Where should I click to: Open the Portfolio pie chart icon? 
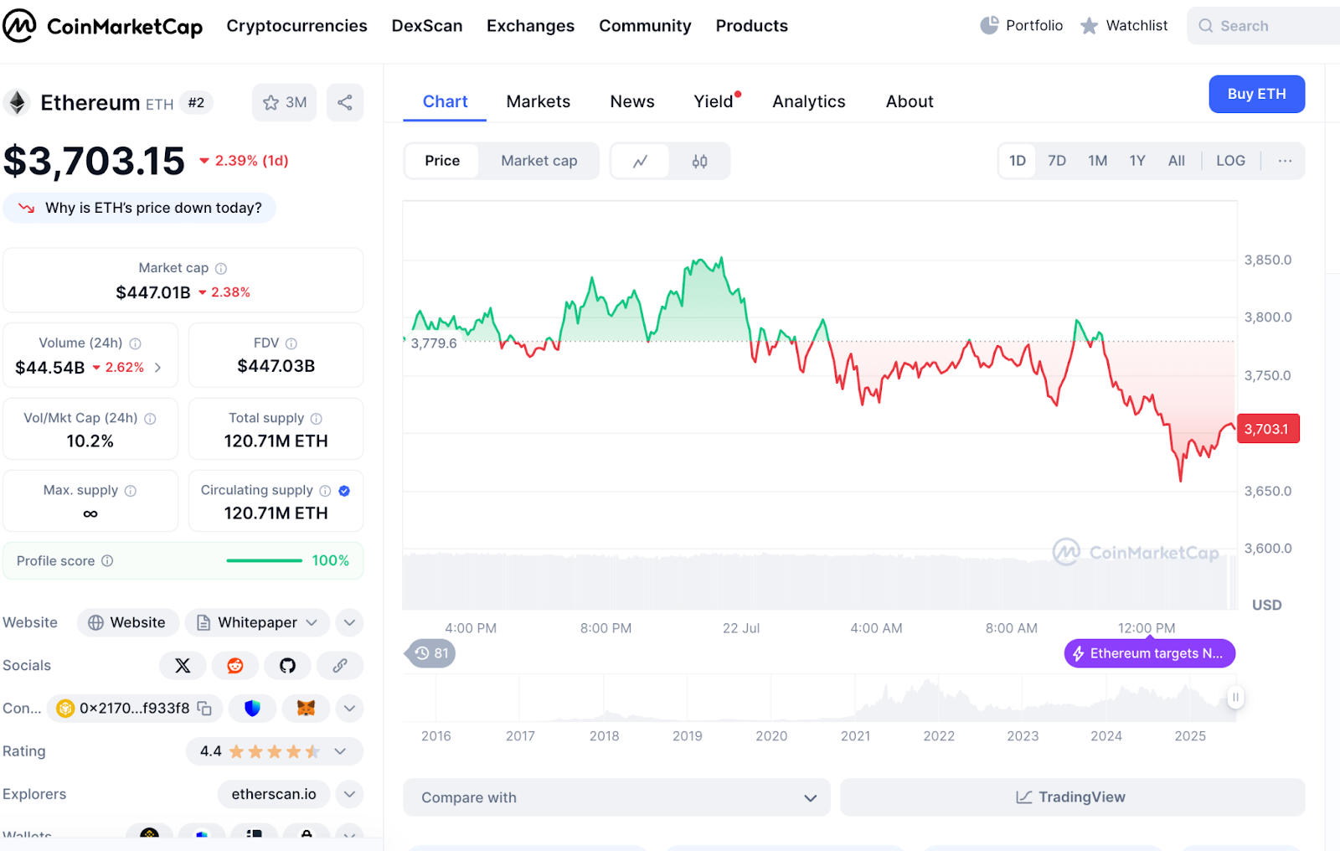(989, 25)
